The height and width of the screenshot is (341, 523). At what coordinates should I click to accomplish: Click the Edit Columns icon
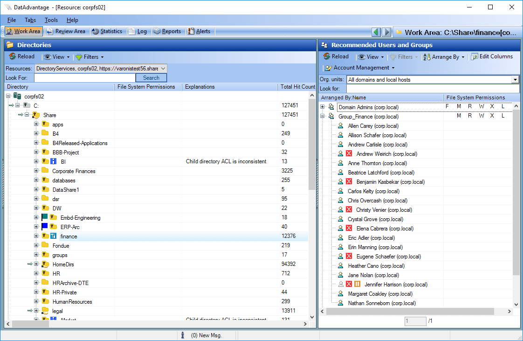pyautogui.click(x=475, y=56)
